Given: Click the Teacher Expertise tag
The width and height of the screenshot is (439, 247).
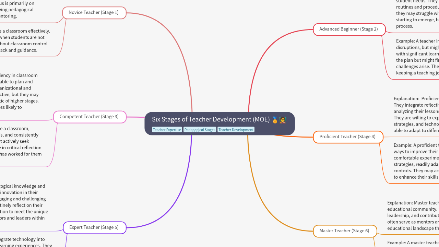Looking at the screenshot, I should [167, 130].
